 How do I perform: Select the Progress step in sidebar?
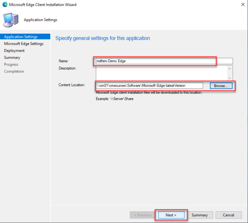coord(11,64)
